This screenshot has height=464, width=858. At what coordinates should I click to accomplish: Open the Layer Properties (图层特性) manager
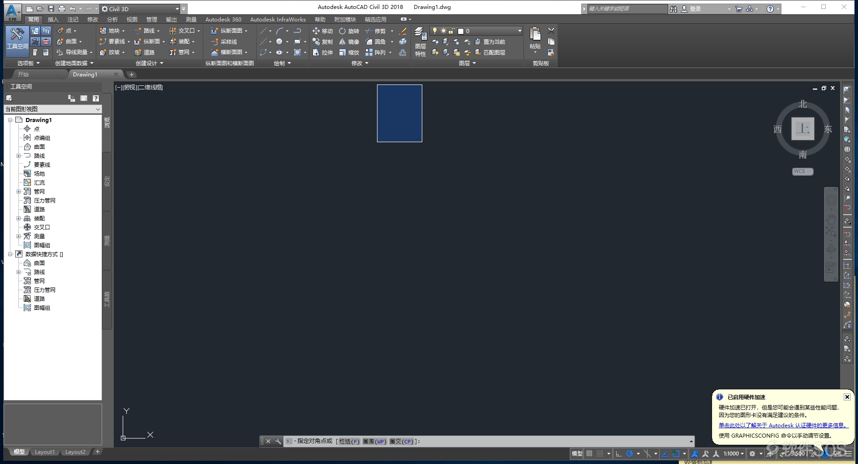coord(420,42)
